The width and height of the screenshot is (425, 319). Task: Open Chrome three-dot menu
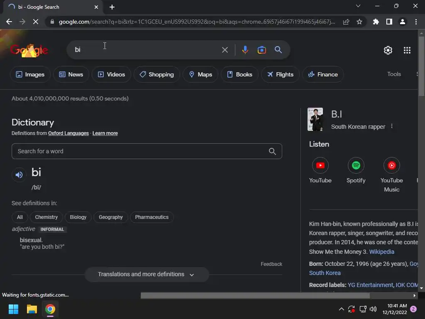(x=416, y=22)
